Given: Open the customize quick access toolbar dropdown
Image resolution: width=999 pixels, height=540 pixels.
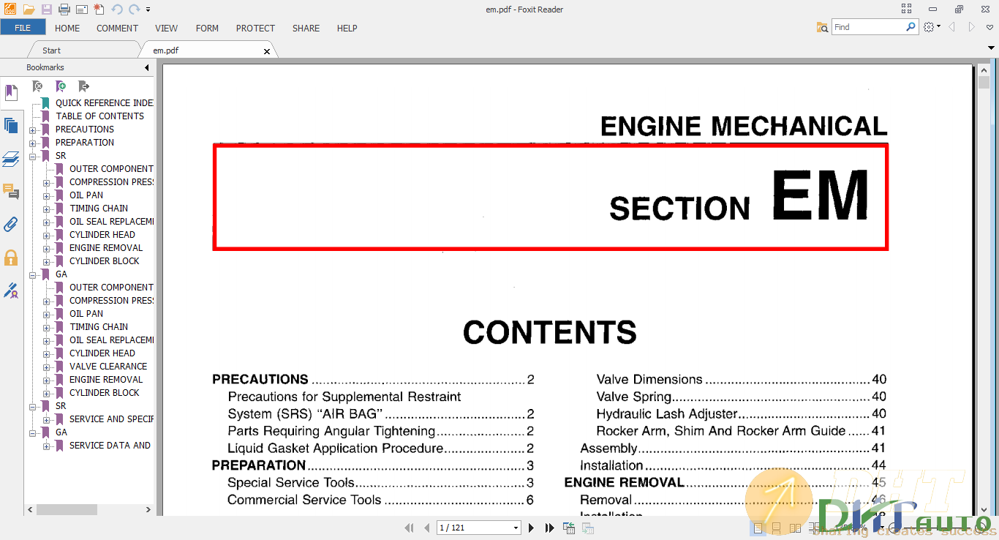Looking at the screenshot, I should [x=148, y=10].
